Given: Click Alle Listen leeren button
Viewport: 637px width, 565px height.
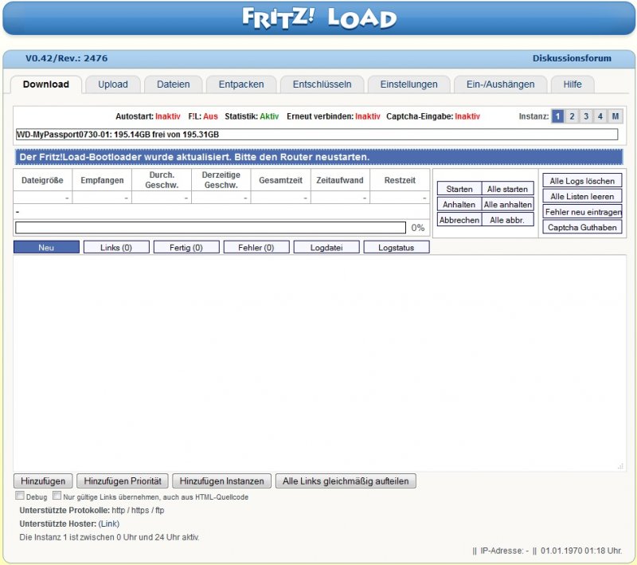Looking at the screenshot, I should pyautogui.click(x=582, y=196).
